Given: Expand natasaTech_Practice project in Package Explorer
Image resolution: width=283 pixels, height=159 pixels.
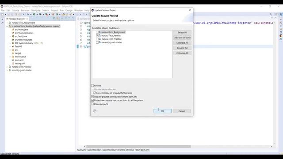Looking at the screenshot, I should point(7,67).
